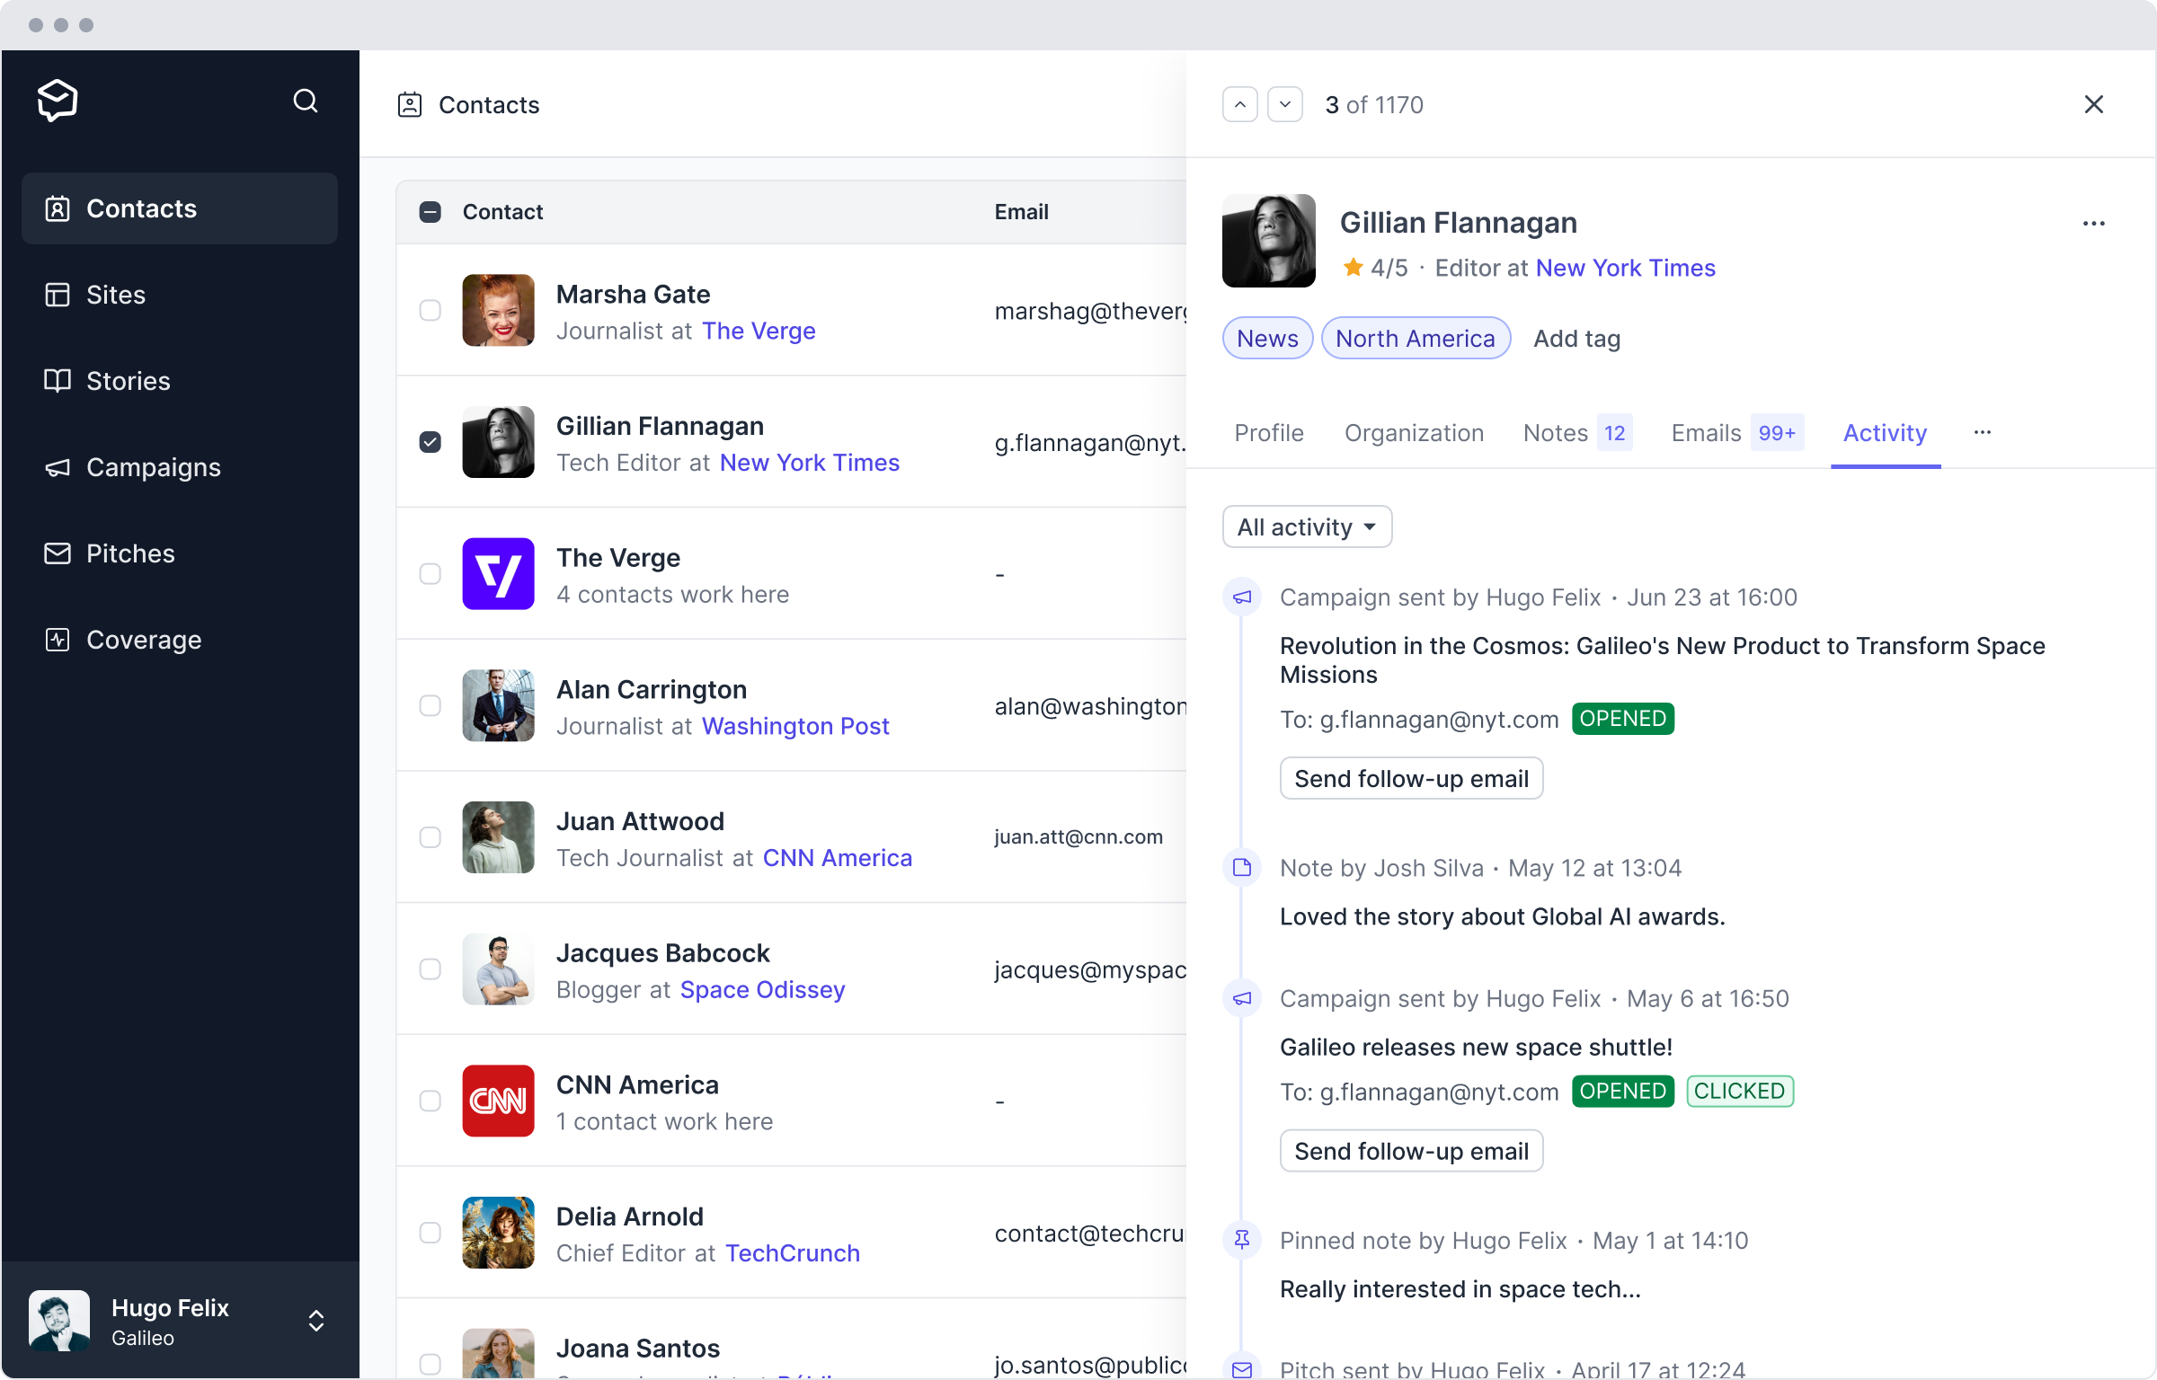The height and width of the screenshot is (1380, 2157).
Task: Open New York Times link in profile header
Action: click(x=1625, y=268)
